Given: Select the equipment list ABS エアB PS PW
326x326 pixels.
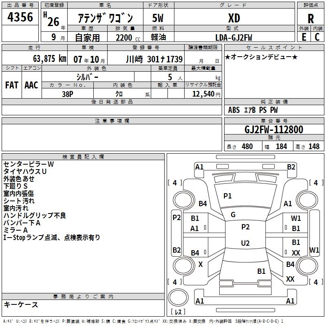Looking at the screenshot, I should [253, 110].
